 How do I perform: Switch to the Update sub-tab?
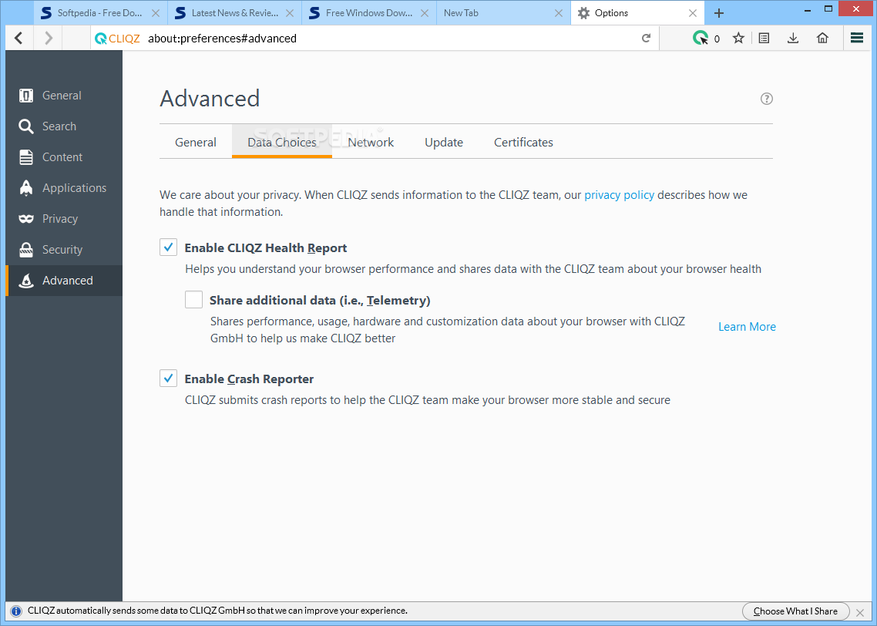(x=444, y=142)
